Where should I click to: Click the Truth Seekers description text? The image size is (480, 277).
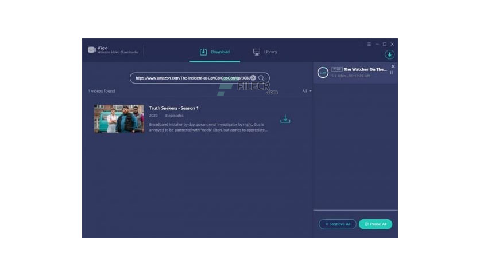(x=208, y=127)
